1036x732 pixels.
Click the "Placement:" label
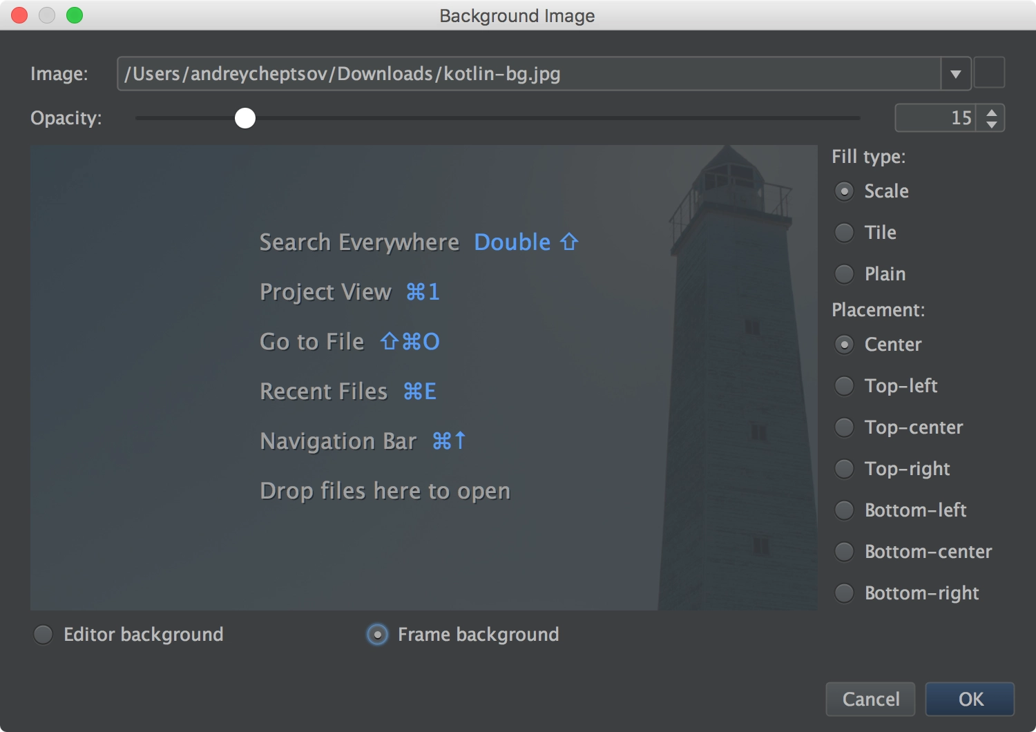pos(878,310)
